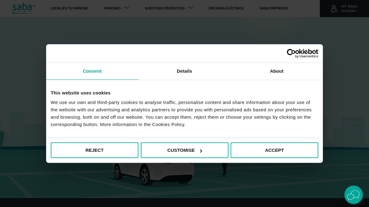Reject all cookies with the Reject button
The width and height of the screenshot is (369, 207).
pyautogui.click(x=94, y=150)
